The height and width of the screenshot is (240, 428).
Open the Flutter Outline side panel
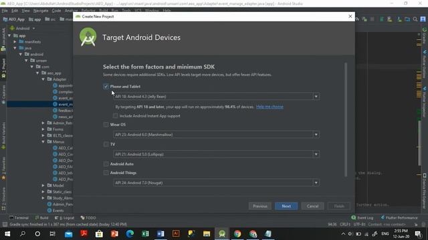pos(425,64)
